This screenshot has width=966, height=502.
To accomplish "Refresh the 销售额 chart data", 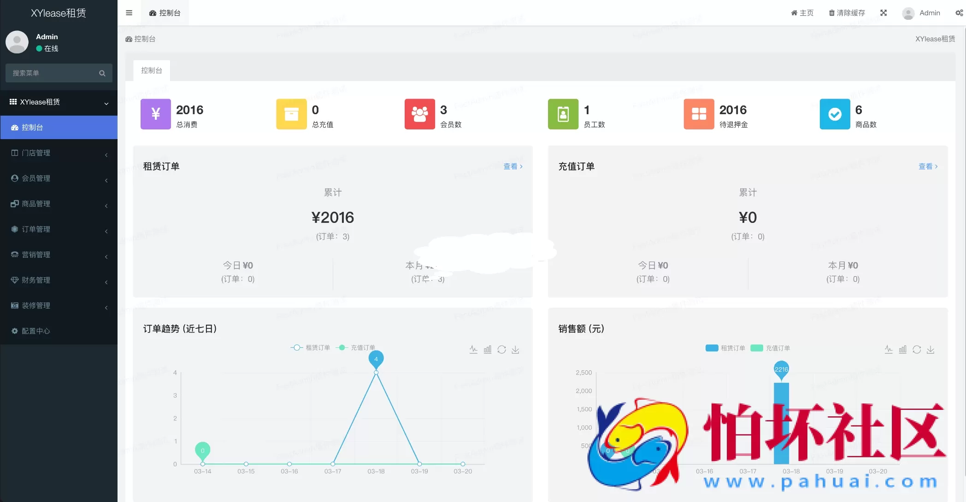I will [917, 350].
